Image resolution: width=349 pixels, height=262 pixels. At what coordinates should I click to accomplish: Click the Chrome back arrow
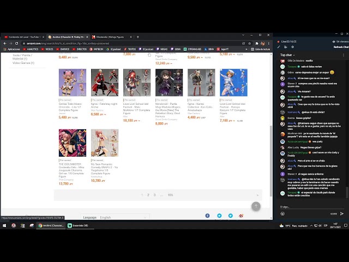coord(5,44)
